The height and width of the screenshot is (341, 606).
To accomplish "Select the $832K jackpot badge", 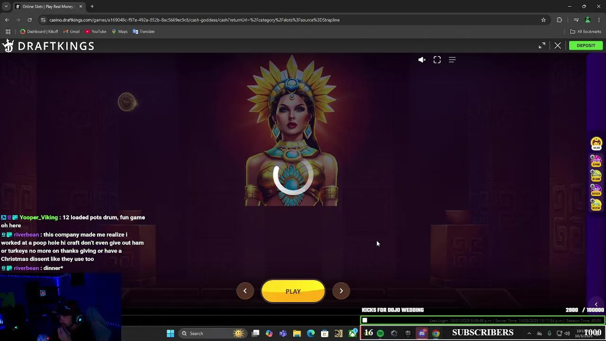I will coord(596,190).
